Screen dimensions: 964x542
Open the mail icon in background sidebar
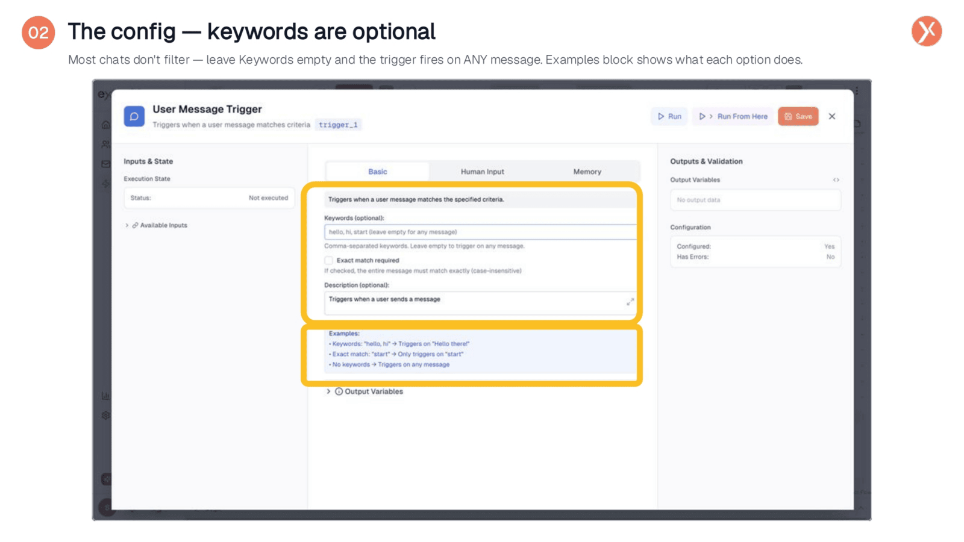[105, 164]
